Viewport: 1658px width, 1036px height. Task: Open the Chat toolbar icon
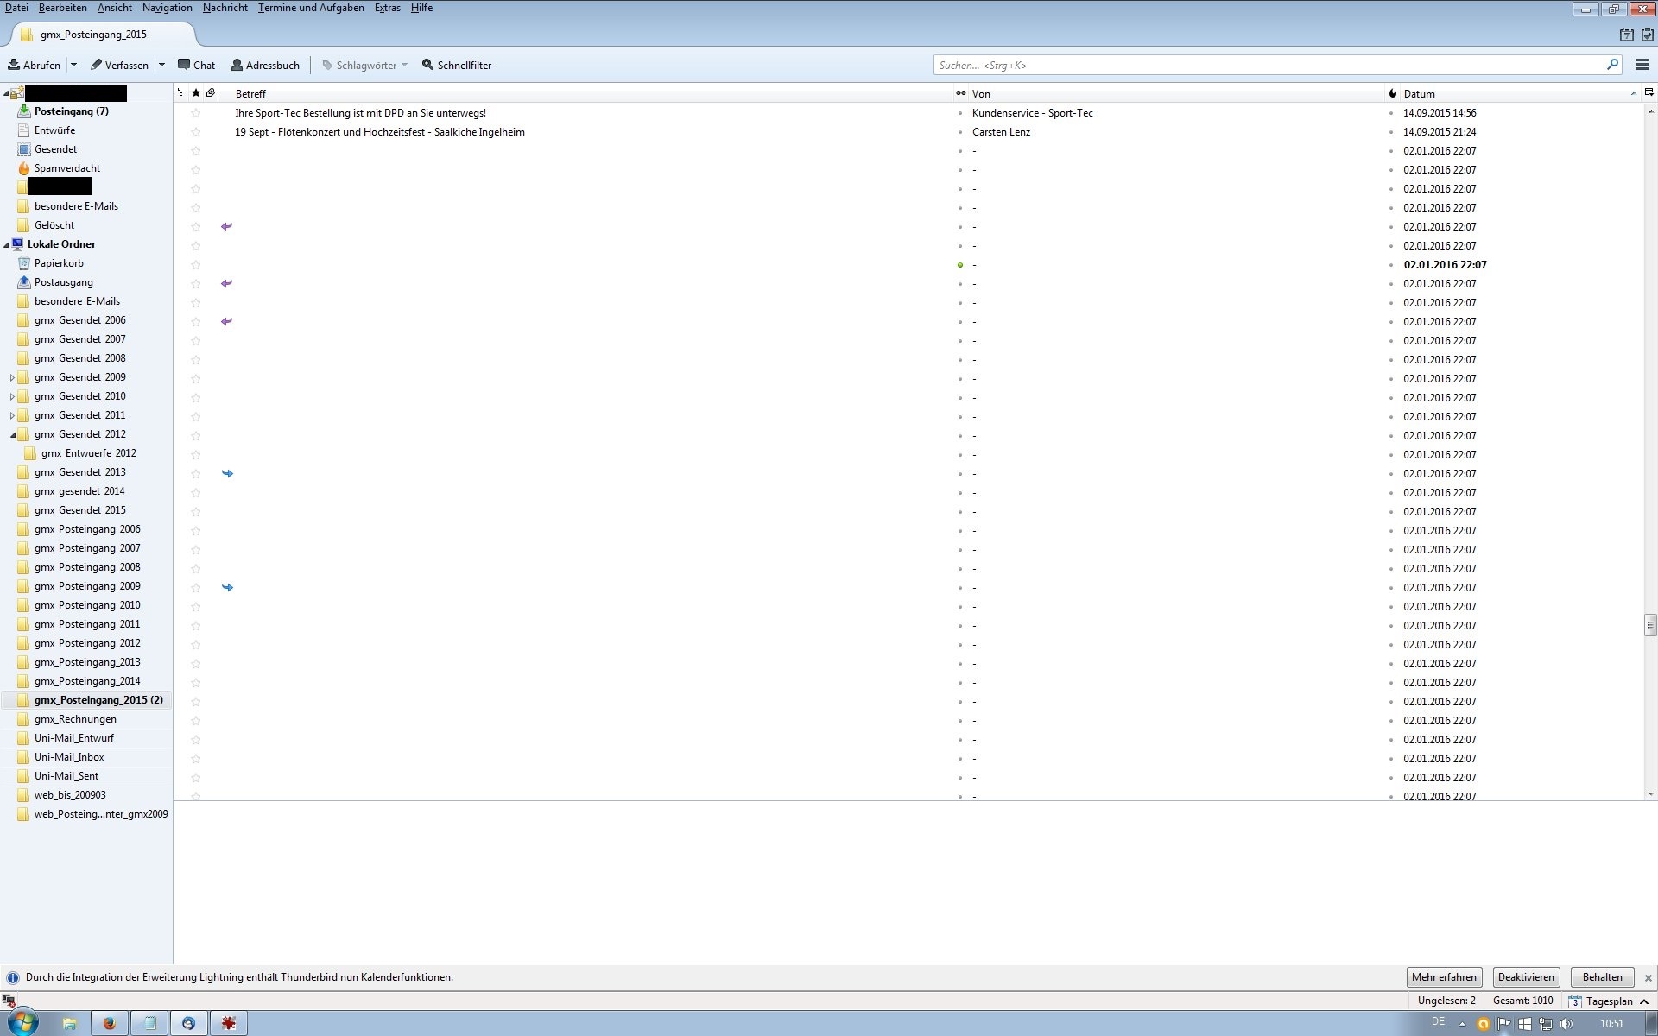[196, 65]
